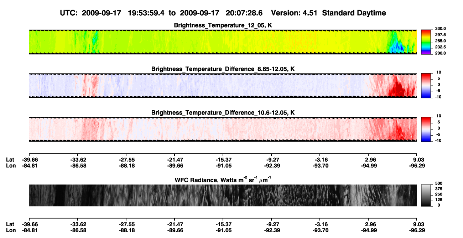Image resolution: width=463 pixels, height=238 pixels.
Task: Click upper axis tick label -33.62 latitude
Action: click(77, 159)
